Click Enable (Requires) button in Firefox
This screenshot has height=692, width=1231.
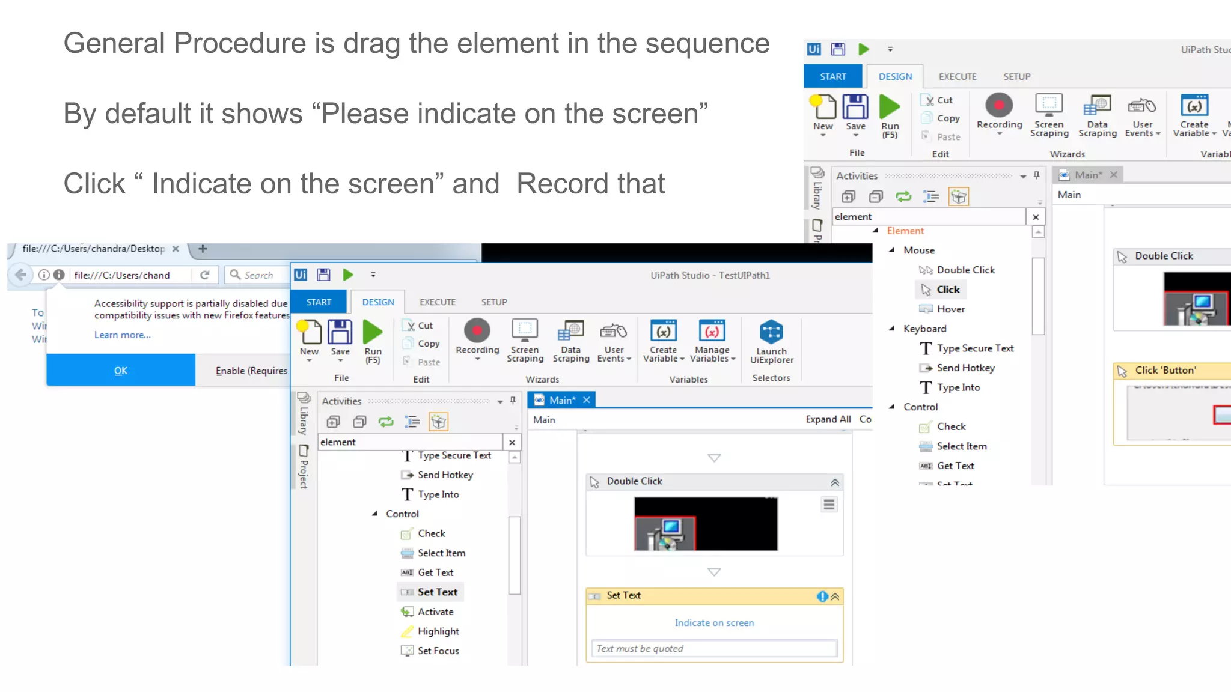tap(243, 370)
